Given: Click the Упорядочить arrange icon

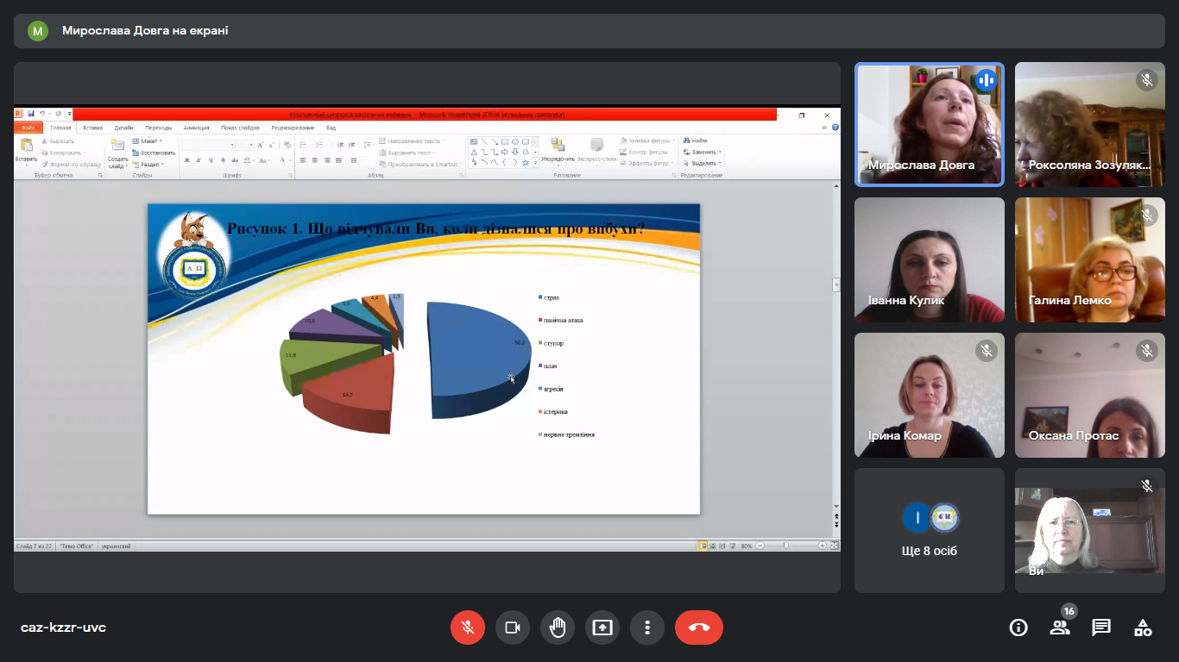Looking at the screenshot, I should (558, 148).
